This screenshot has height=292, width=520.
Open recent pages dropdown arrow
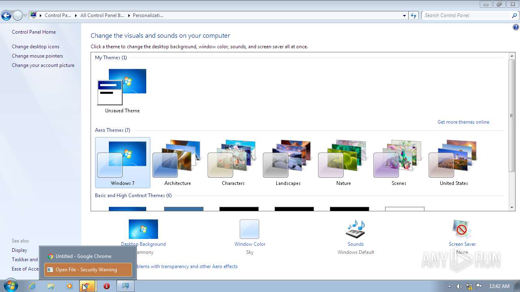pyautogui.click(x=25, y=16)
